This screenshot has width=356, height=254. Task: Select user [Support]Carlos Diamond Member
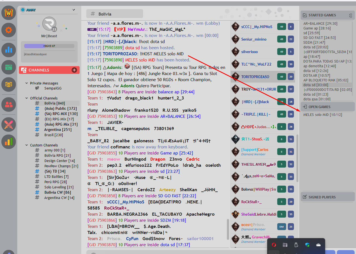click(263, 152)
